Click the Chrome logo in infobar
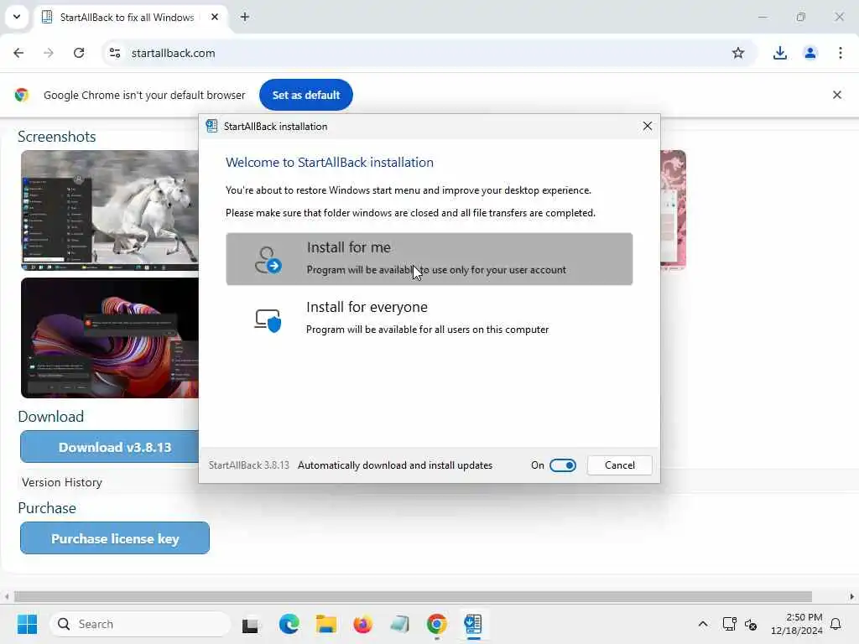This screenshot has width=859, height=644. [21, 95]
